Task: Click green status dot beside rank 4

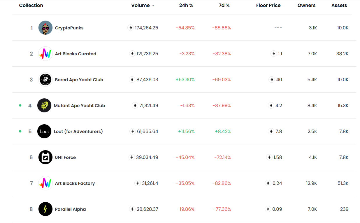Action: pyautogui.click(x=20, y=106)
